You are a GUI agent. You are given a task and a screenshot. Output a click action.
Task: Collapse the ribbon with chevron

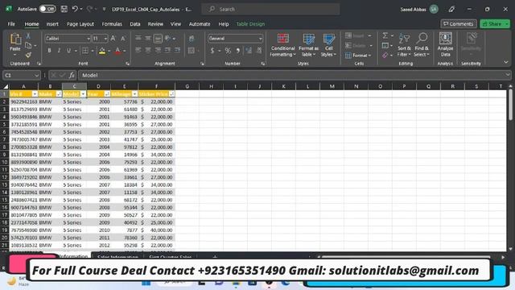coord(506,62)
